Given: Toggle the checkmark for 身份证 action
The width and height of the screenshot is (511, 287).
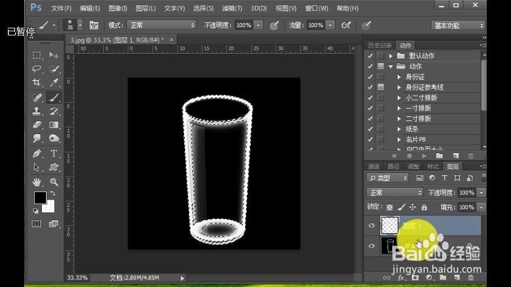Looking at the screenshot, I should click(370, 77).
